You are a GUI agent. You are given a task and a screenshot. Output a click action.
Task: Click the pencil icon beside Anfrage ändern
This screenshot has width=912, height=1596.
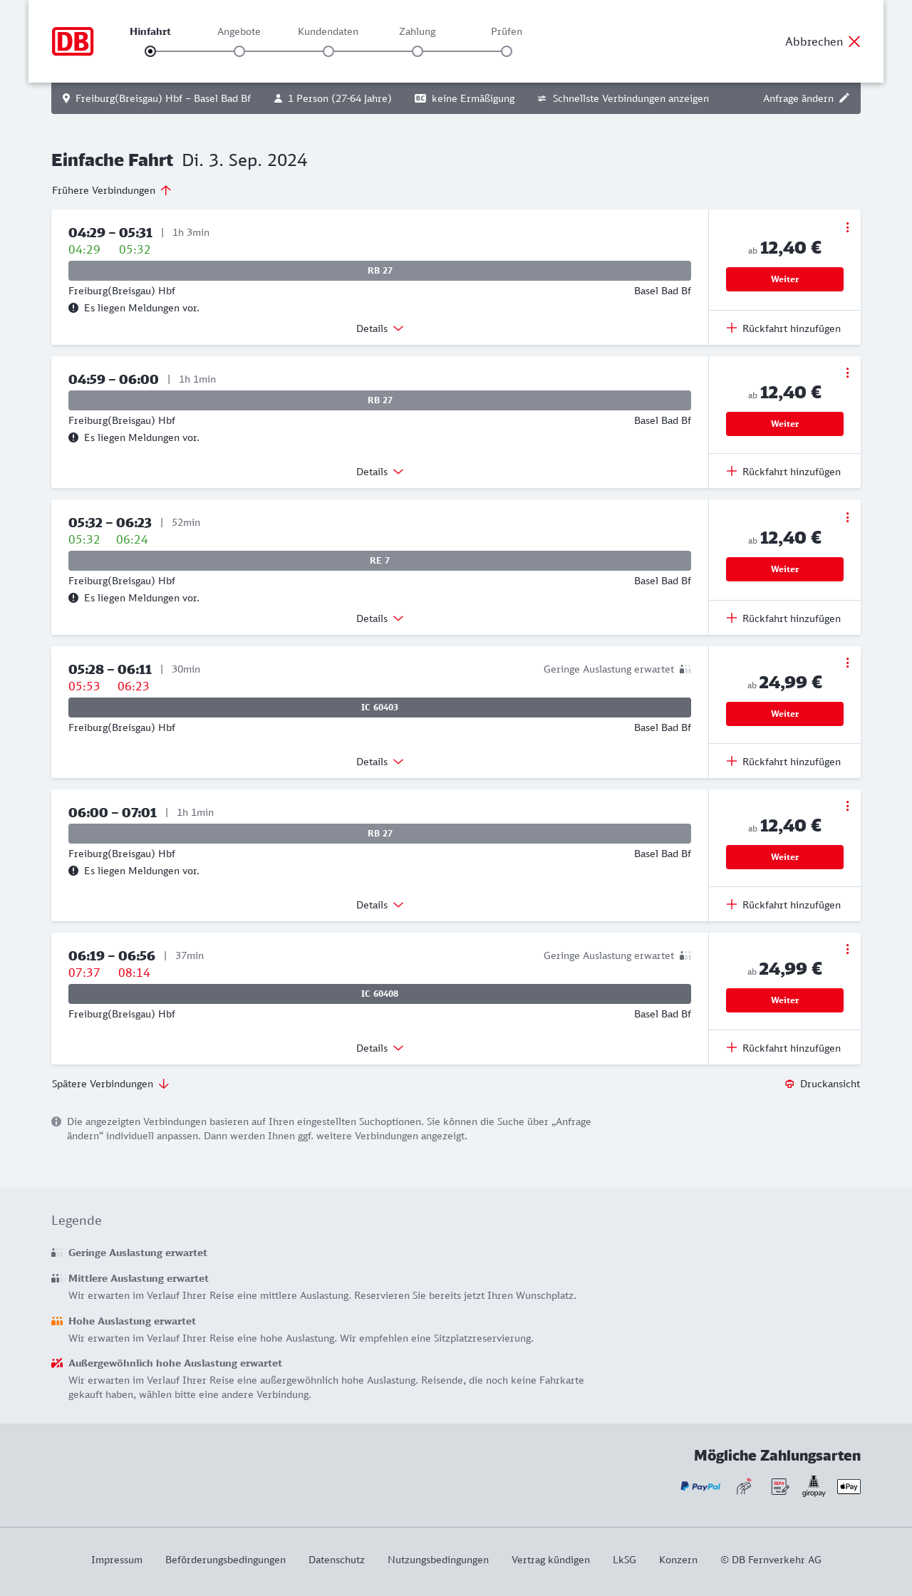(844, 98)
